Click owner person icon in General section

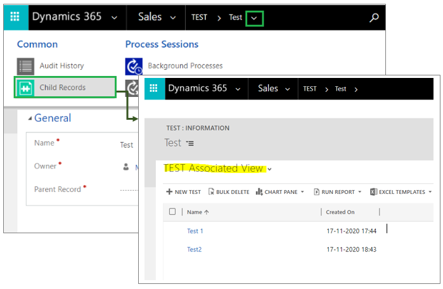click(126, 167)
